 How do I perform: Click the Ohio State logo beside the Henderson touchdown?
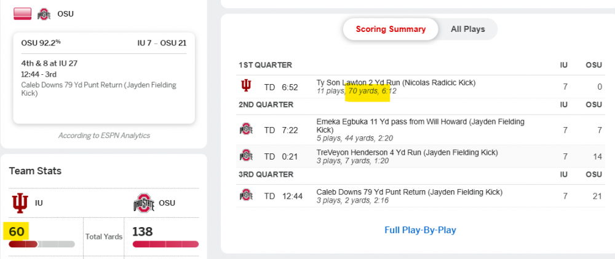[x=246, y=156]
